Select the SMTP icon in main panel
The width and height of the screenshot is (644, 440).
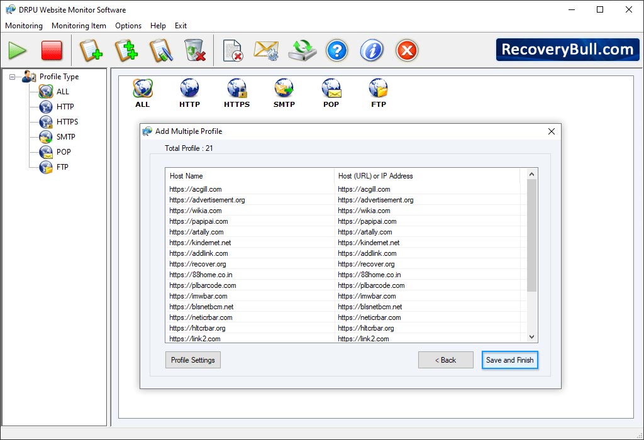284,93
